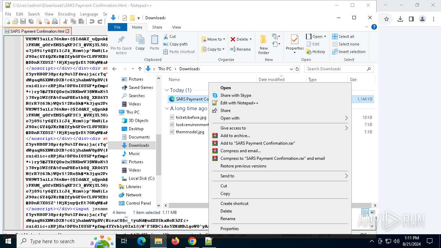Click the Undo arrow in Notepad++ toolbar
Viewport: 441px width, 248px height.
click(92, 21)
